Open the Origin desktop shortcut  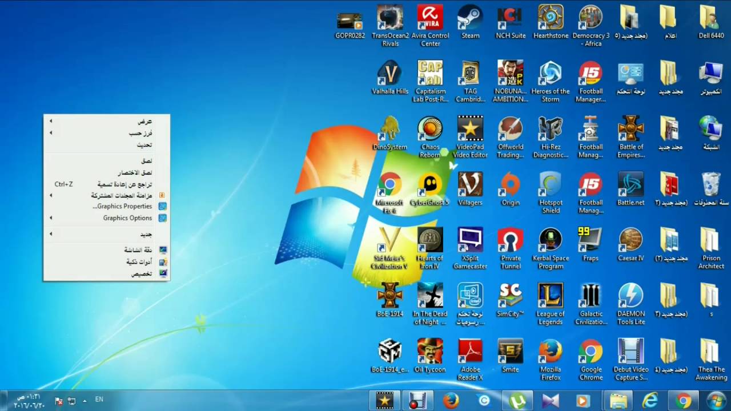510,190
